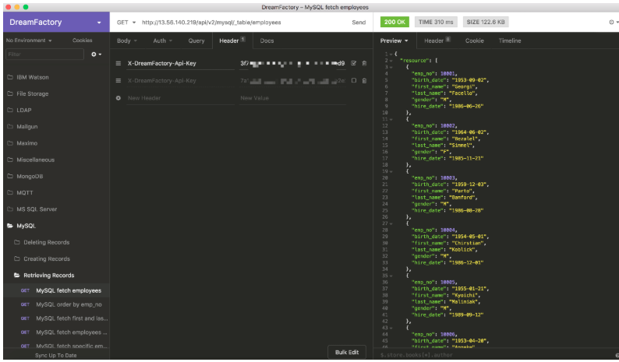Switch to response Cookie tab
The image size is (619, 362).
474,40
